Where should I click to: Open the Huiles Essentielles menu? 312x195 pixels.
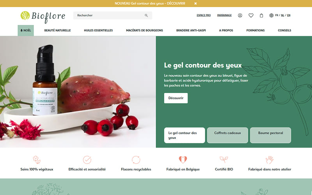(x=98, y=30)
